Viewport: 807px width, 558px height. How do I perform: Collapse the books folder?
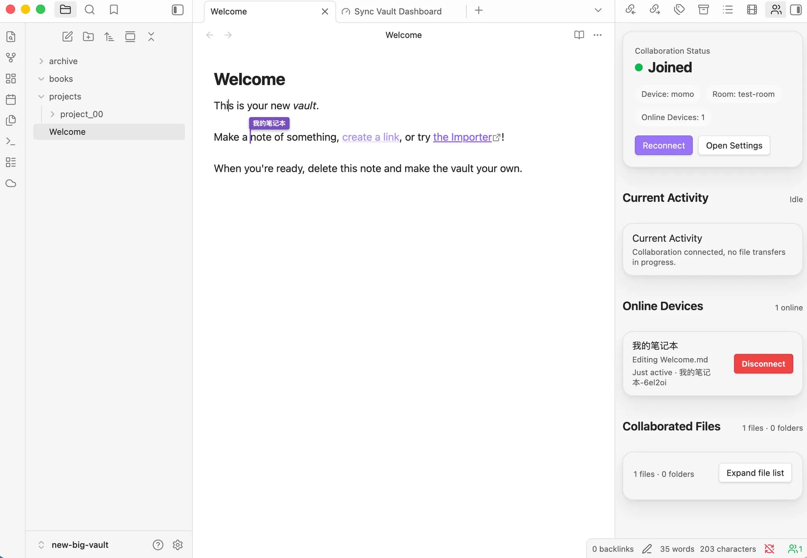(x=41, y=79)
